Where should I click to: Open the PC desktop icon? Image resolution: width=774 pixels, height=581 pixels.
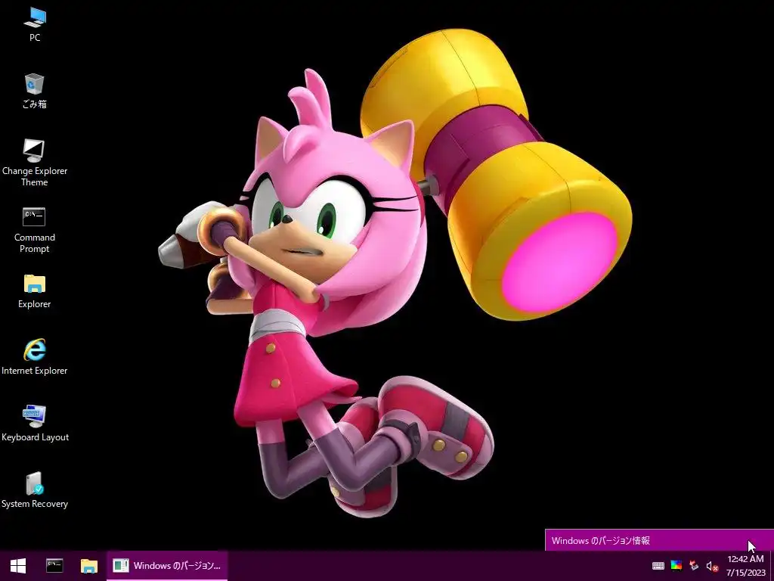pyautogui.click(x=35, y=23)
